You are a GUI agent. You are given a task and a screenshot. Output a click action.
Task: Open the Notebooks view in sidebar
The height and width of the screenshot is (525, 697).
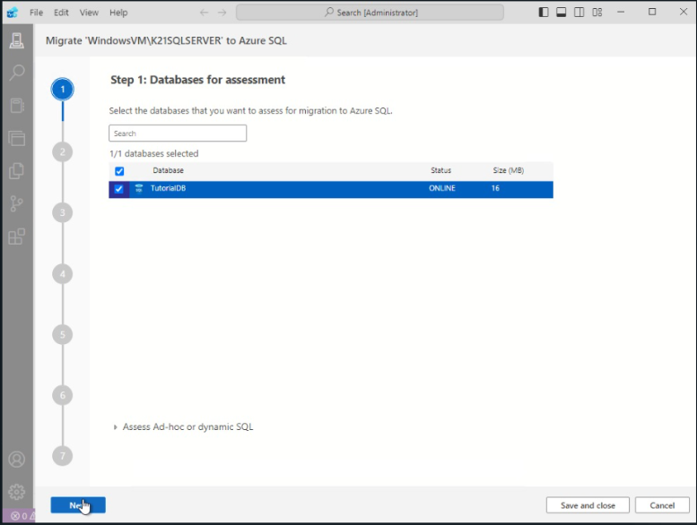pos(16,106)
